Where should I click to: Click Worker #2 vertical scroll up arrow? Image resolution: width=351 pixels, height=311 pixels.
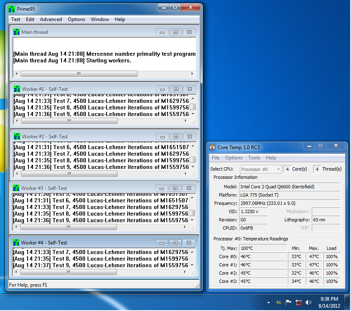[193, 146]
